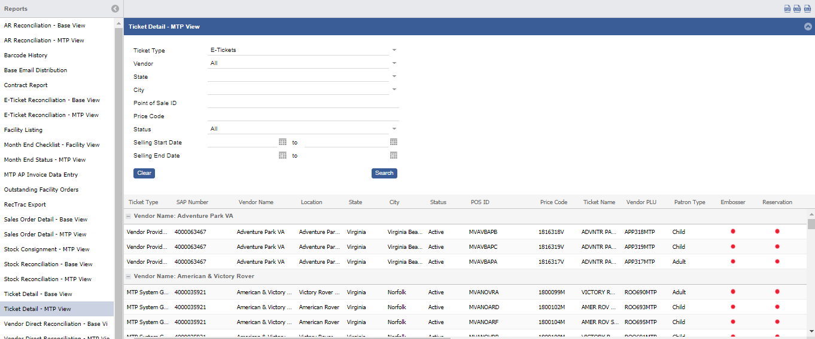Collapse the American & Victory Rover group
815x339 pixels.
[x=128, y=277]
